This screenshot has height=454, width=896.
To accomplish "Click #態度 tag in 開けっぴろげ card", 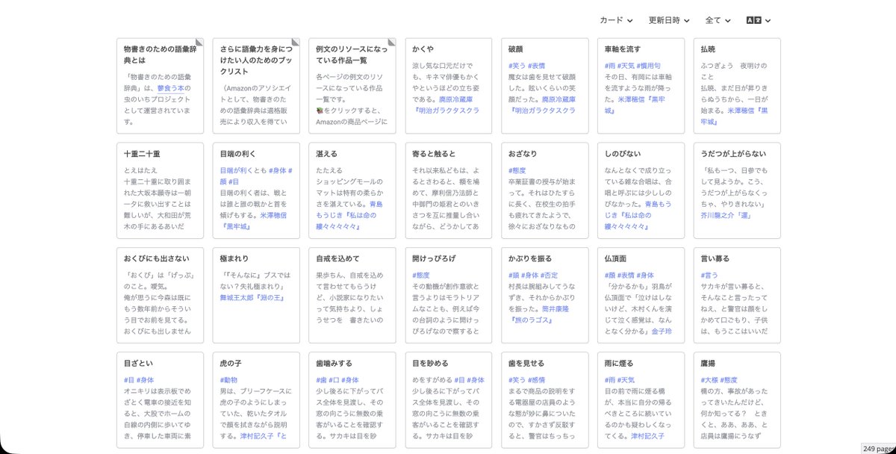I will (x=420, y=275).
